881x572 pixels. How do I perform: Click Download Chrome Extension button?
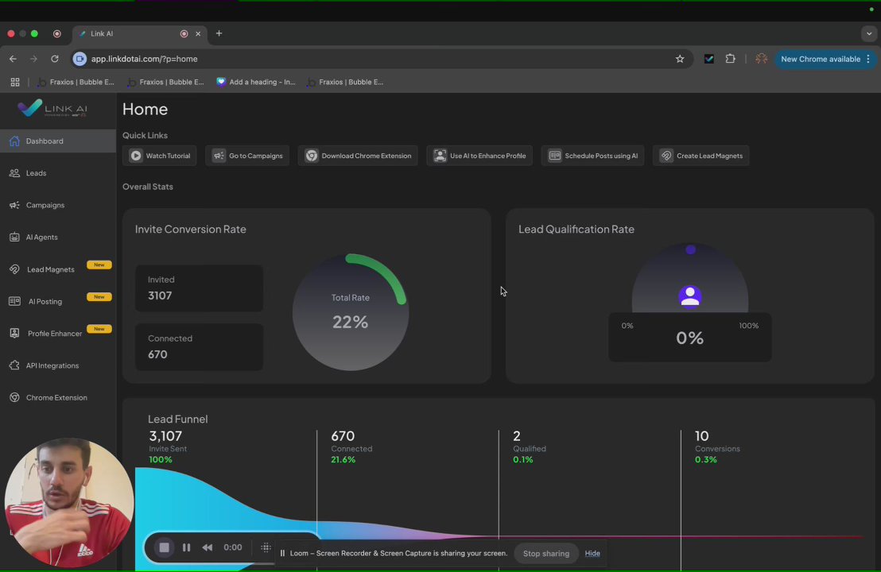pyautogui.click(x=358, y=156)
